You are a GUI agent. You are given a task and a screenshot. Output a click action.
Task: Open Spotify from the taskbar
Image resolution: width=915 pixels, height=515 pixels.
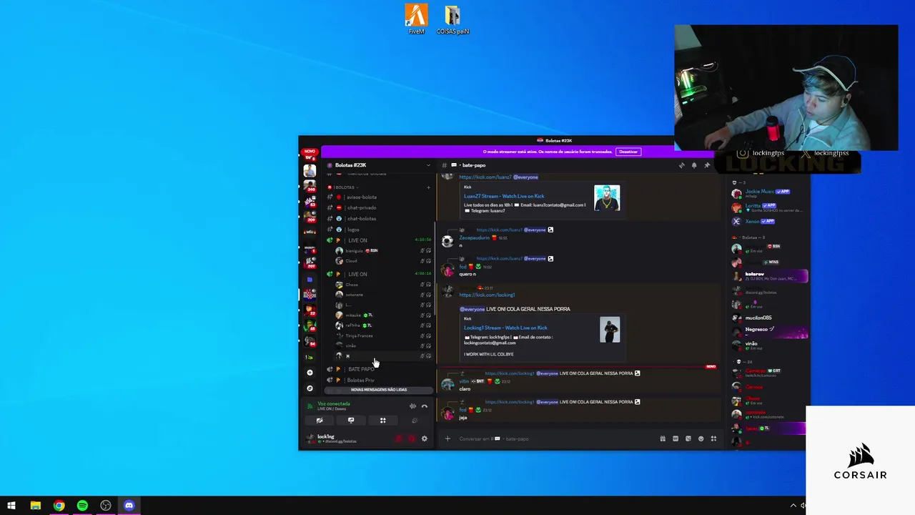pos(82,506)
